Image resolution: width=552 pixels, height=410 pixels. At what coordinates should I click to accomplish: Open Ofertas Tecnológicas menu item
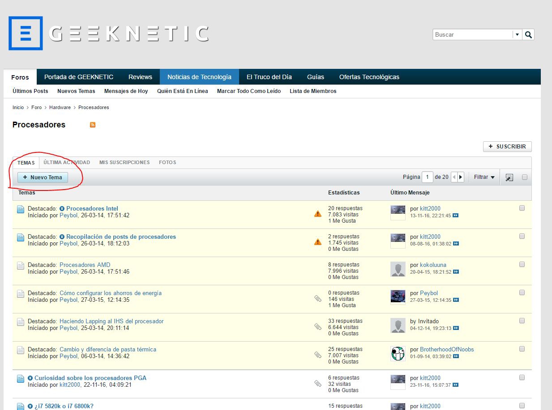[369, 77]
